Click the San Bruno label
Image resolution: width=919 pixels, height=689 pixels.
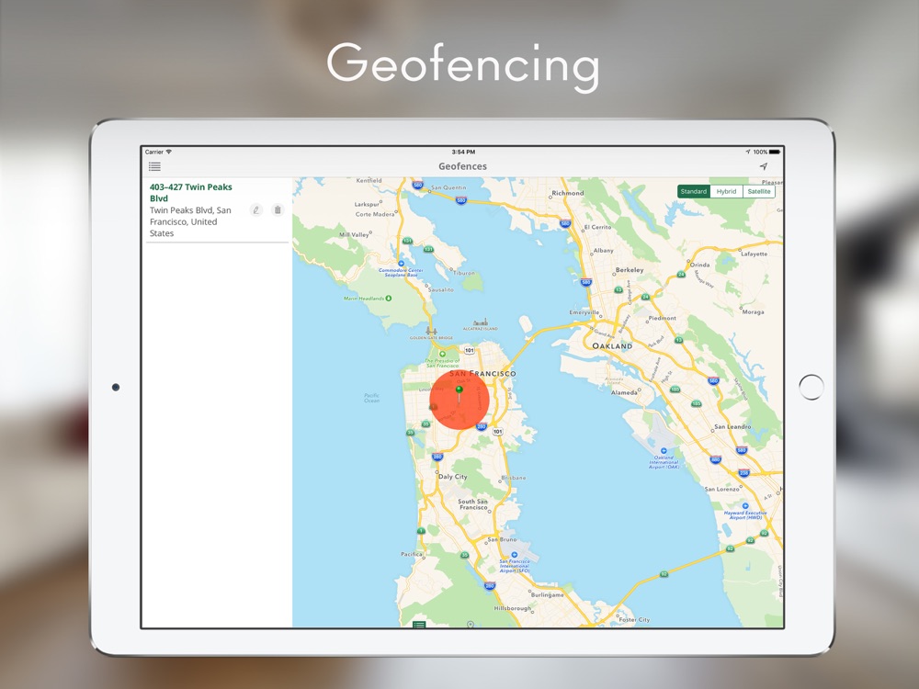click(503, 539)
